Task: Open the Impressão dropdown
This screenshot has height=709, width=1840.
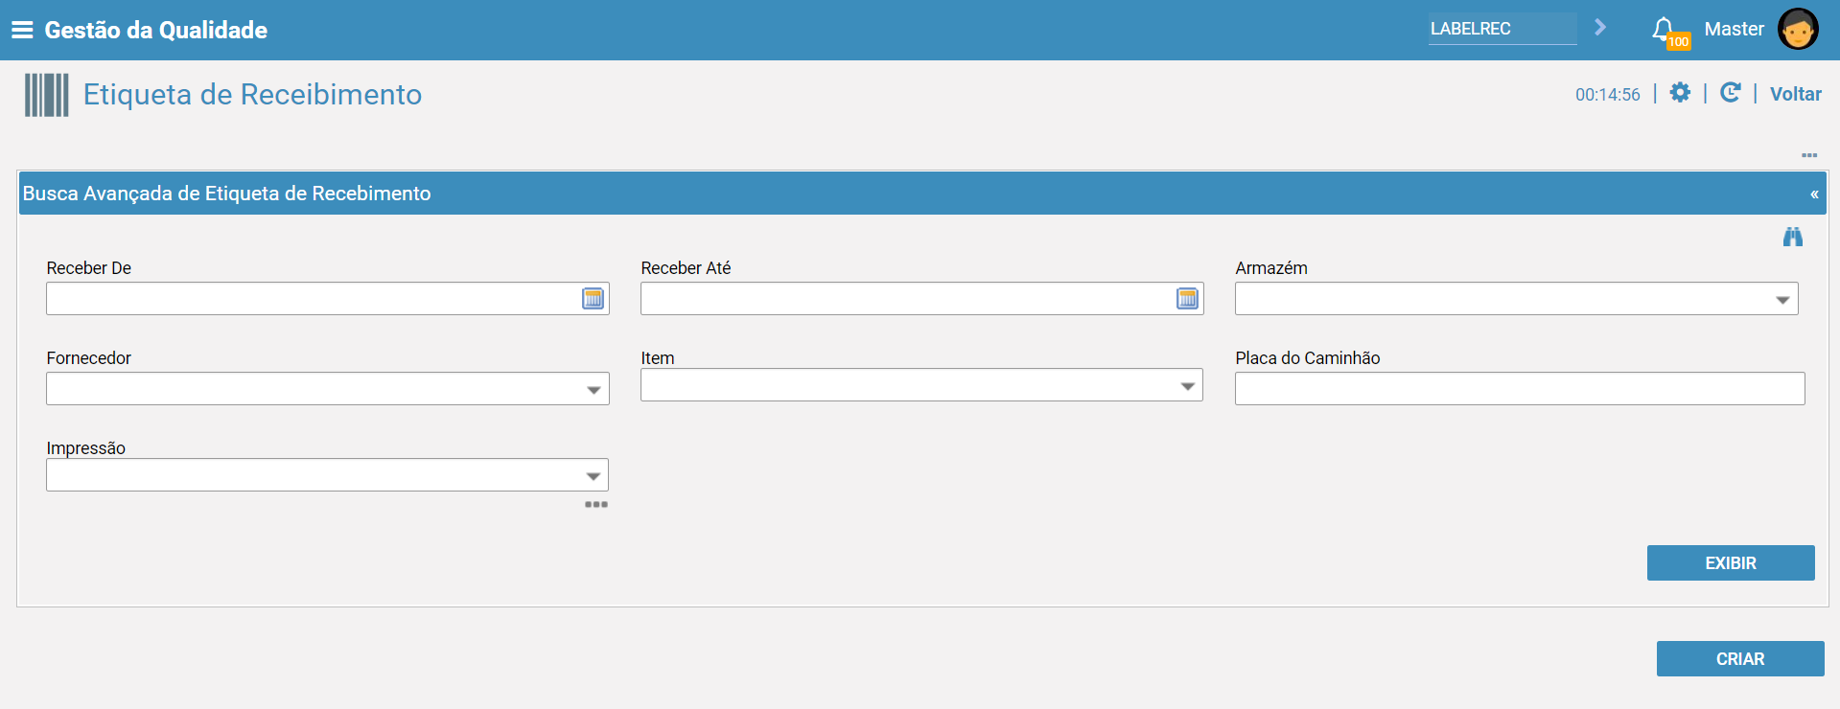Action: tap(594, 476)
